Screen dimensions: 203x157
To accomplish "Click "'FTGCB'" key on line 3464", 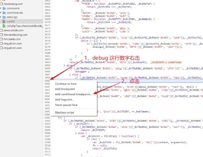I will point(86,4).
